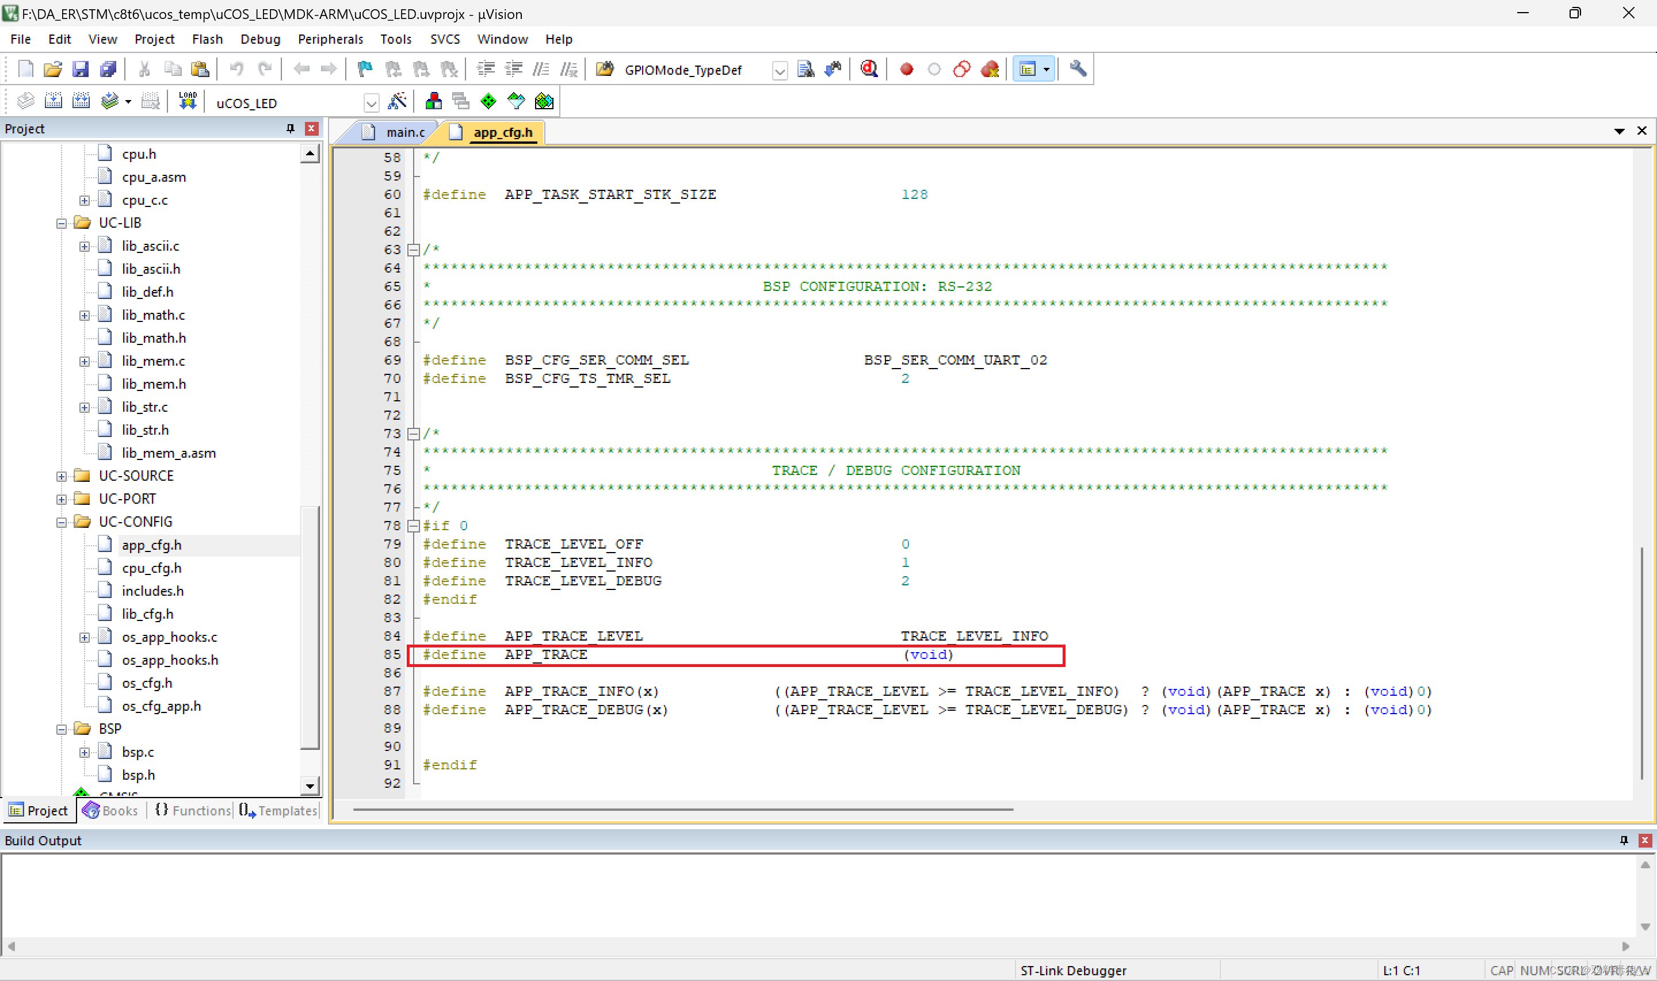This screenshot has width=1657, height=981.
Task: Open Manage Run-Time Environment green diamond icon
Action: coord(488,101)
